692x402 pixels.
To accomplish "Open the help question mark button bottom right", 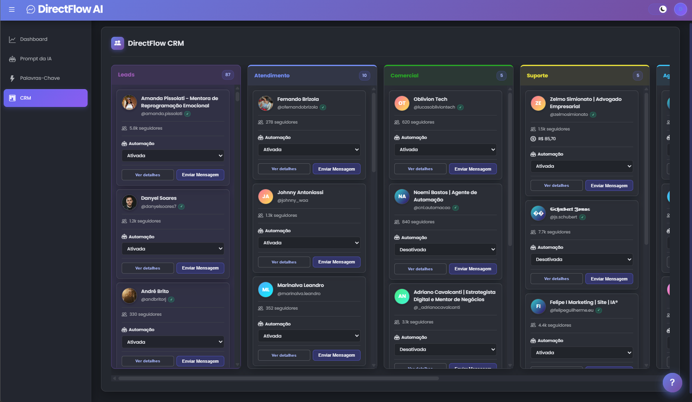I will point(672,382).
